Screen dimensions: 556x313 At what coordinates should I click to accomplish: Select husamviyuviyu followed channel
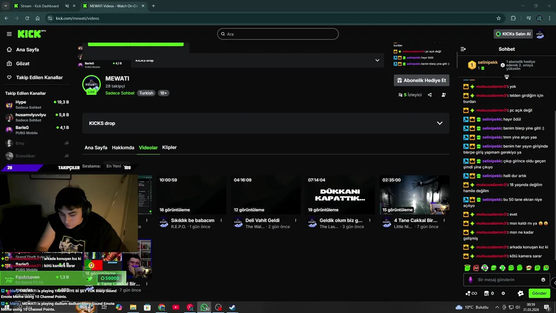[37, 117]
